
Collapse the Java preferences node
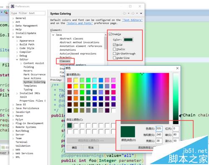(13, 37)
